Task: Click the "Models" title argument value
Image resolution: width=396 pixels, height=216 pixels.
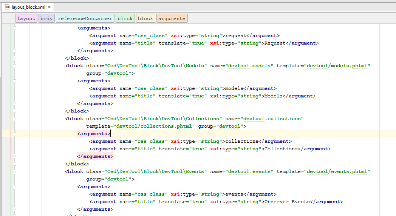Action: pyautogui.click(x=274, y=96)
